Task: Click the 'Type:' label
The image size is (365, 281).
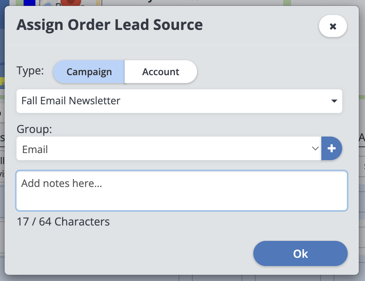Action: pos(30,71)
